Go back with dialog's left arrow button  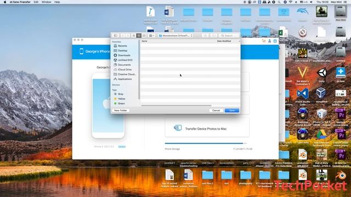pos(123,36)
